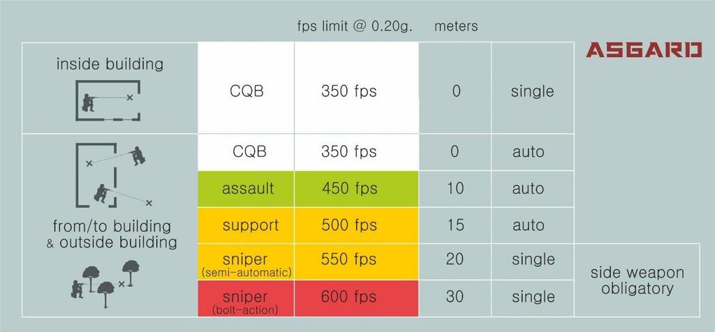Click the 'side weapon obligatory' cell
This screenshot has width=715, height=332.
click(x=637, y=280)
